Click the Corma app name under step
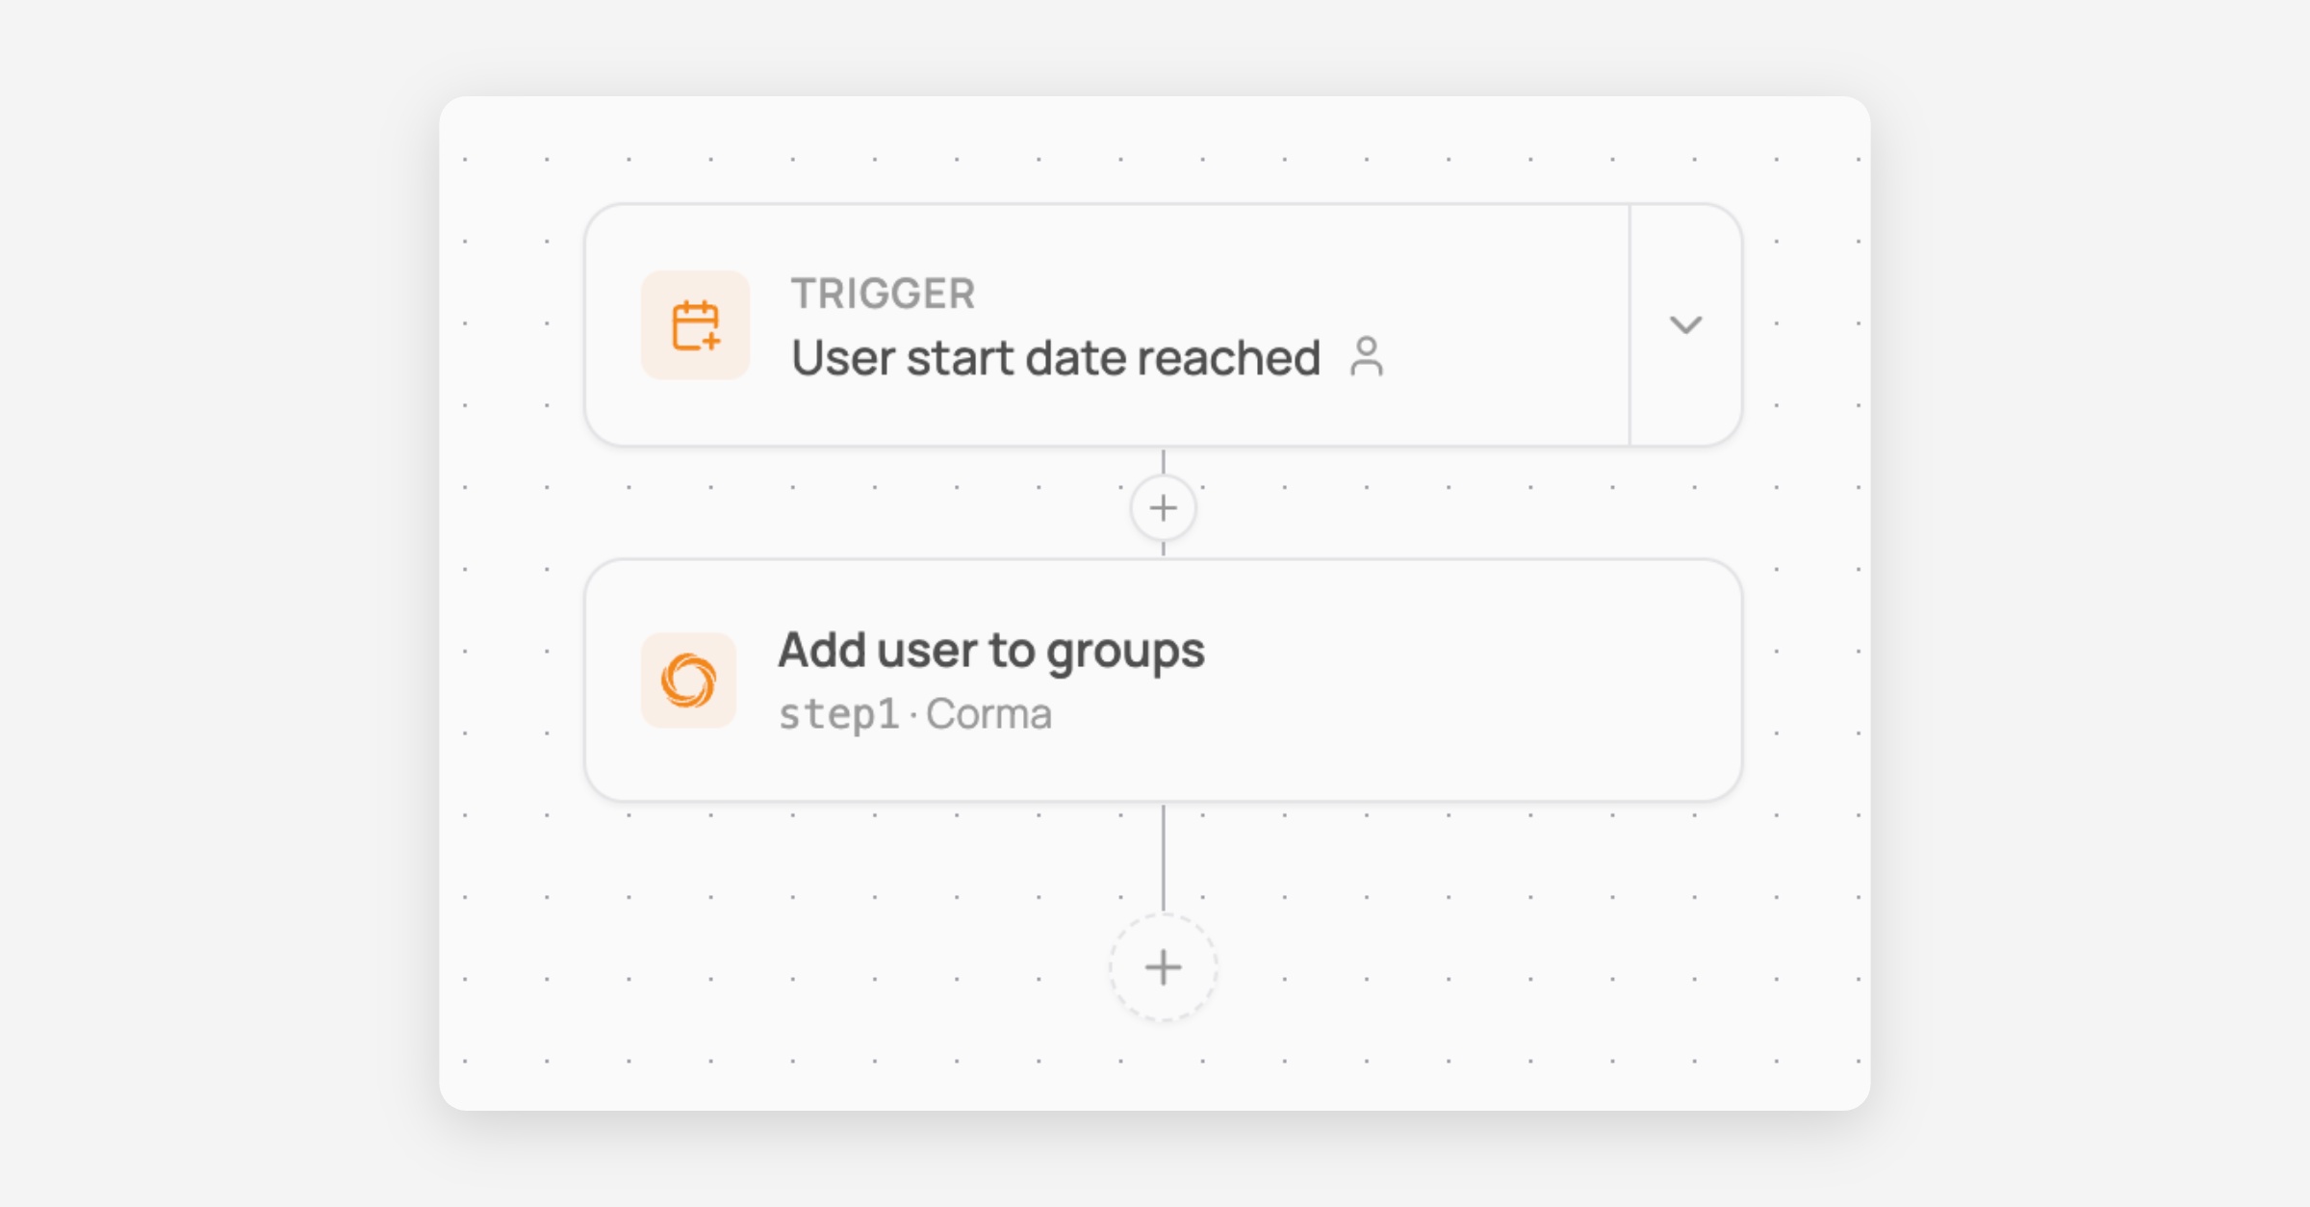The image size is (2310, 1207). [x=988, y=714]
